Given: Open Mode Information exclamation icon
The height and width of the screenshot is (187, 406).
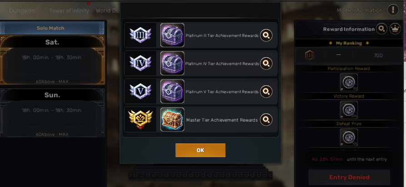Looking at the screenshot, I should click(x=393, y=10).
